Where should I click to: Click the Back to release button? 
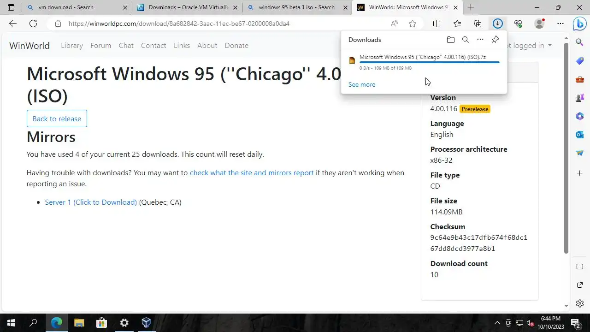coord(57,119)
